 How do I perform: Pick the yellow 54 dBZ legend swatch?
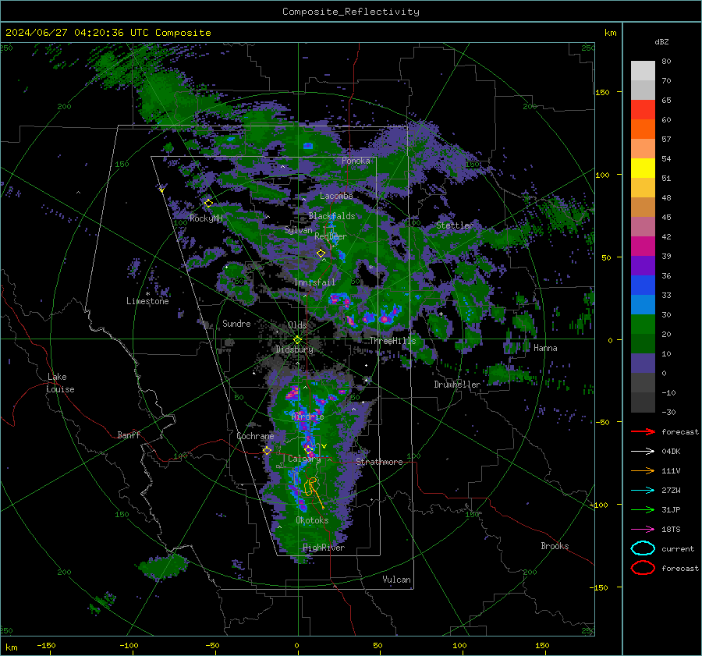643,168
